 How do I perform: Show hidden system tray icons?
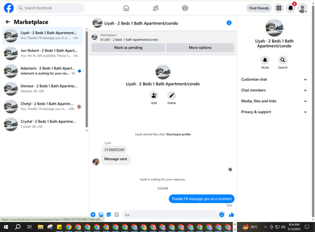click(265, 227)
